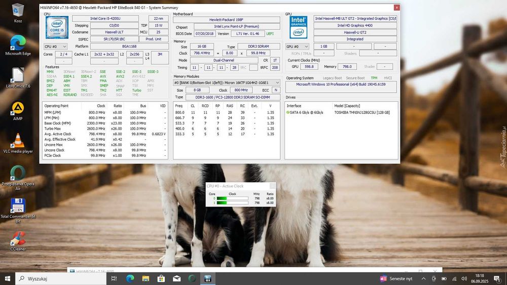This screenshot has width=507, height=285.
Task: Open File Explorer from the taskbar
Action: pyautogui.click(x=146, y=278)
